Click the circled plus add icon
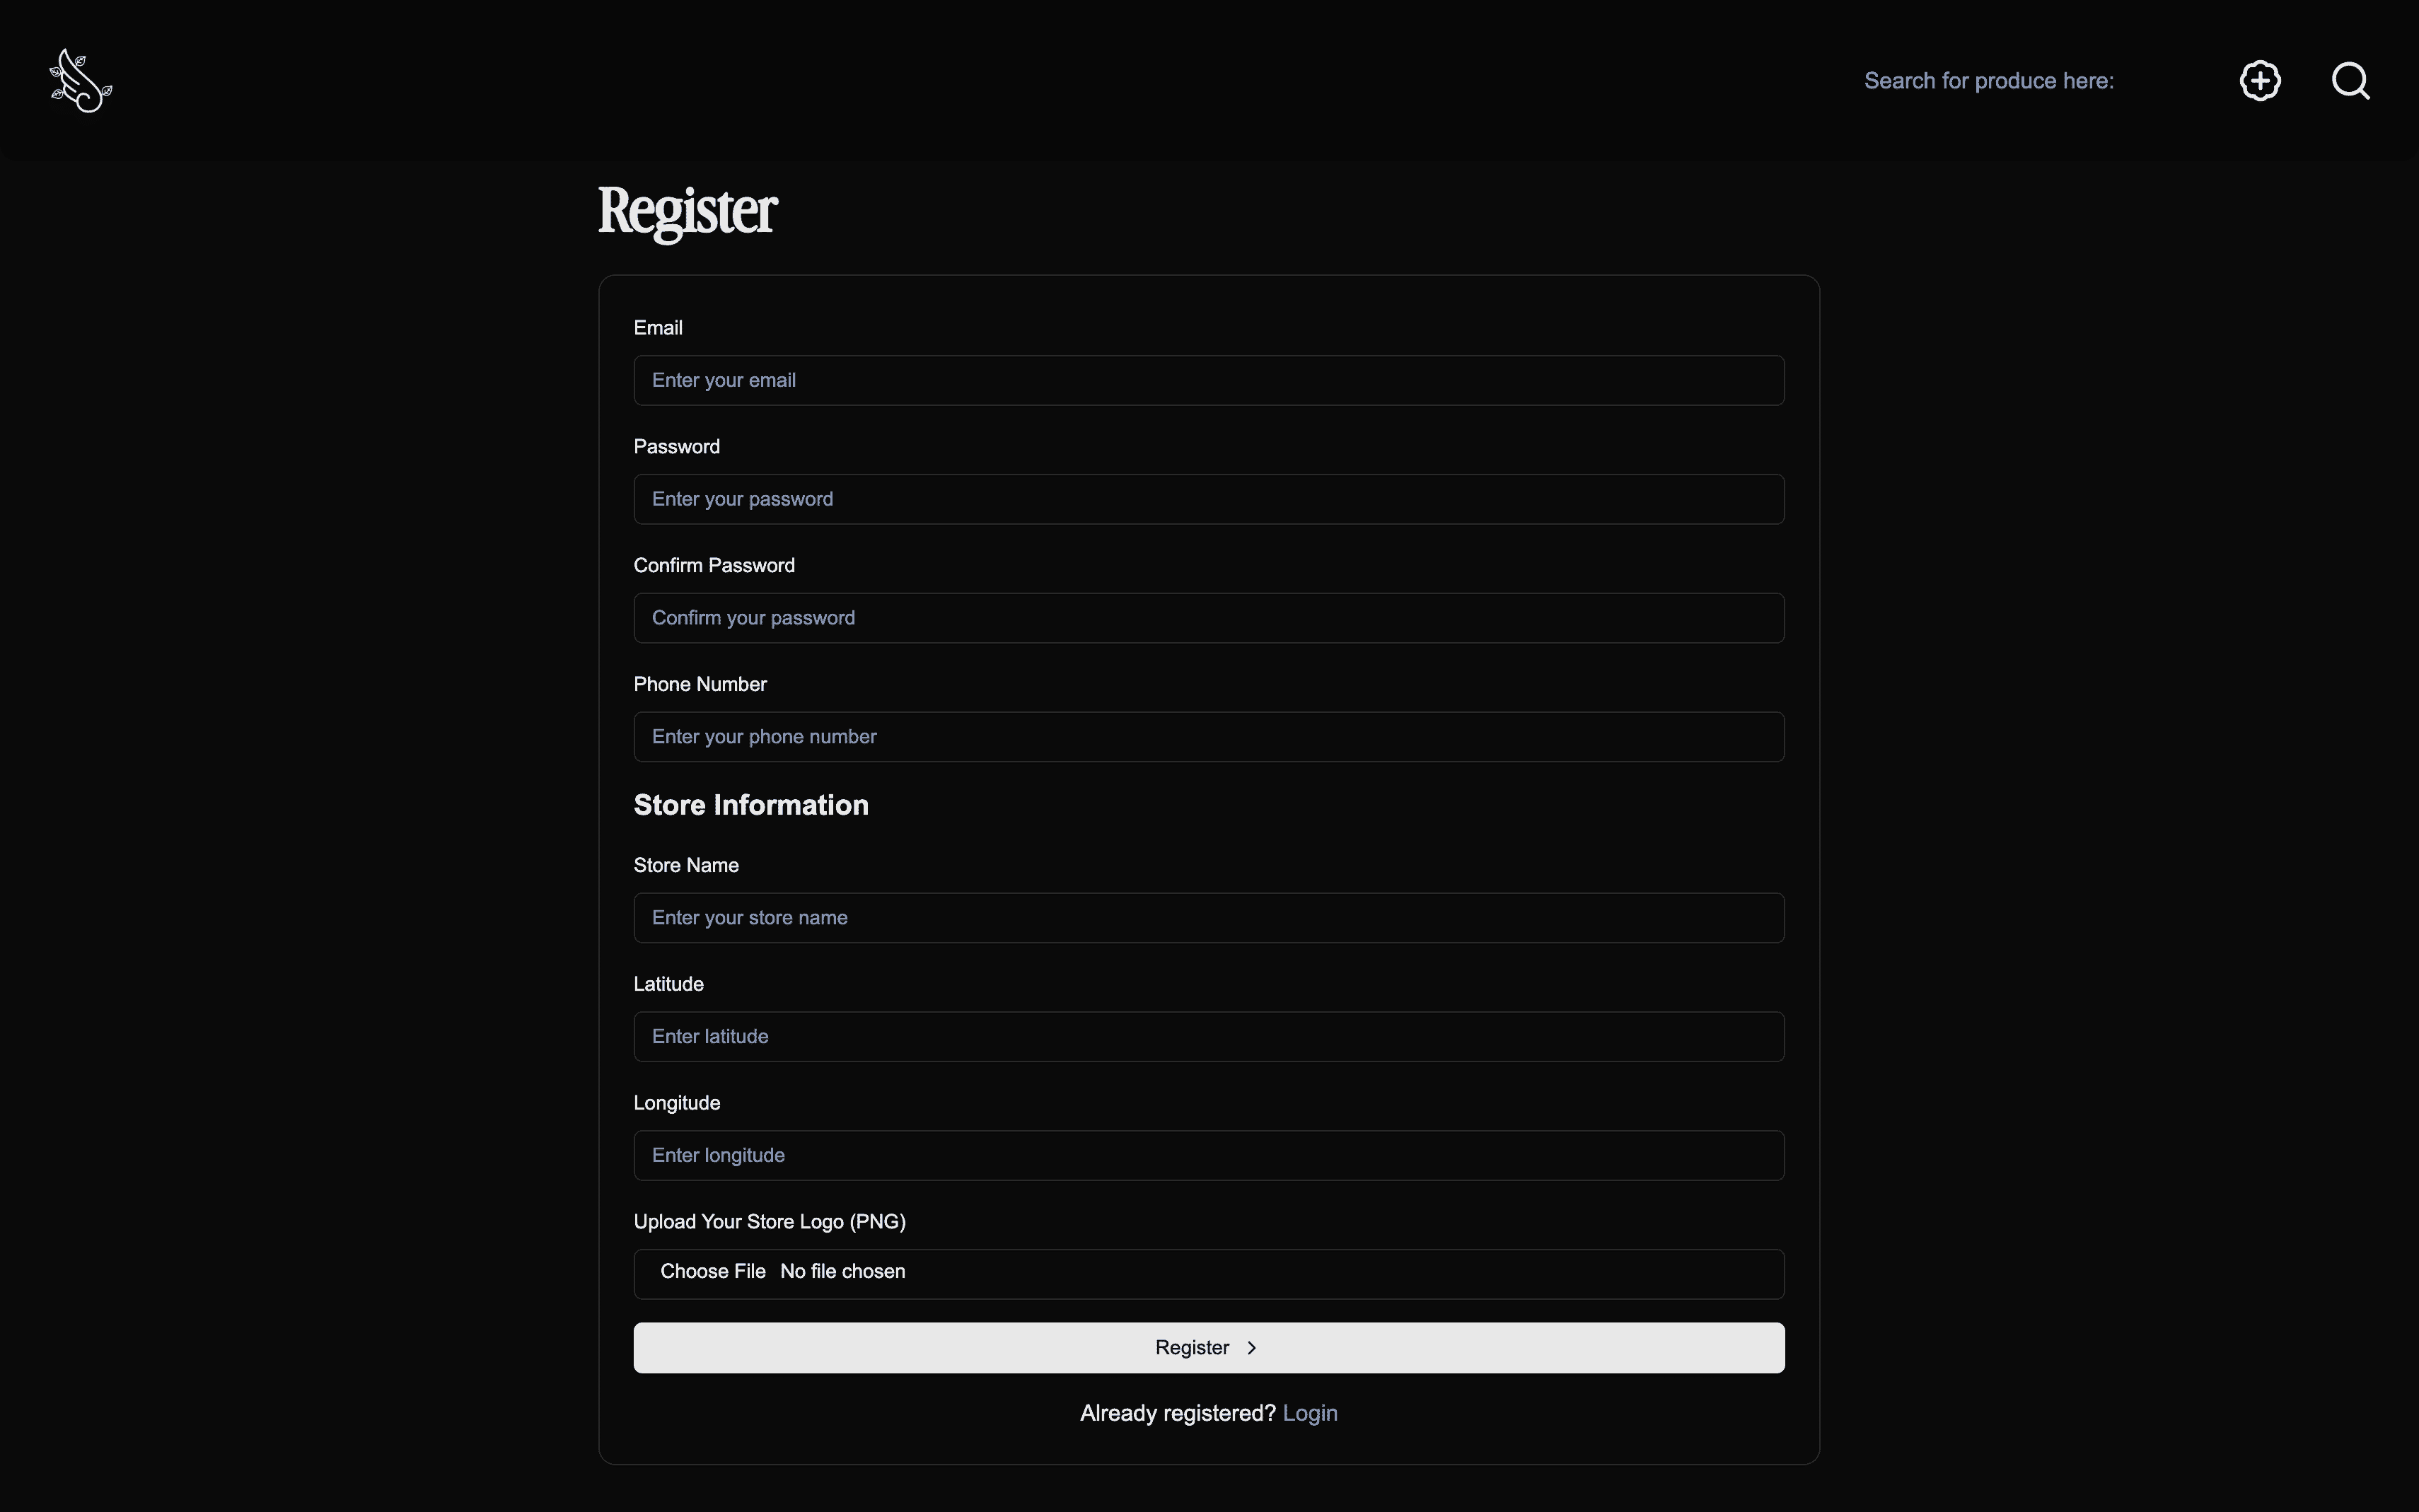Screen dimensions: 2419x1512 [x=2259, y=81]
